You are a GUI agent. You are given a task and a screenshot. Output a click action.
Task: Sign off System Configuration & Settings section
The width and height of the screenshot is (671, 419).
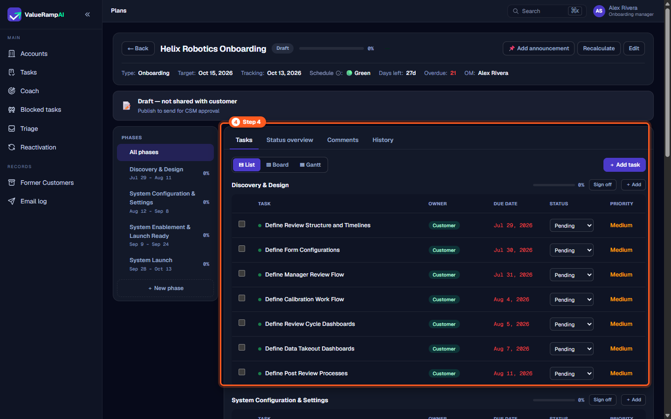click(x=603, y=400)
